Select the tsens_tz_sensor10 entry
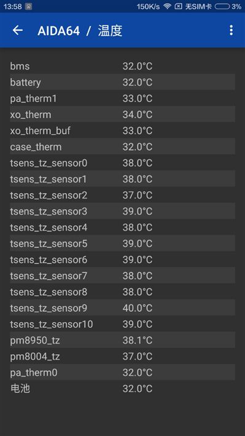Image resolution: width=245 pixels, height=436 pixels. pyautogui.click(x=123, y=324)
